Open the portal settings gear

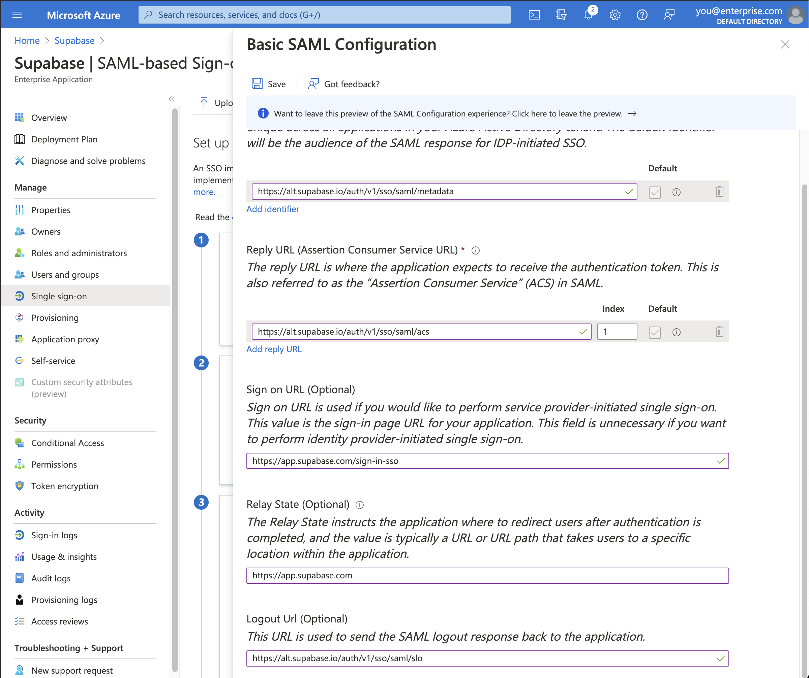615,14
